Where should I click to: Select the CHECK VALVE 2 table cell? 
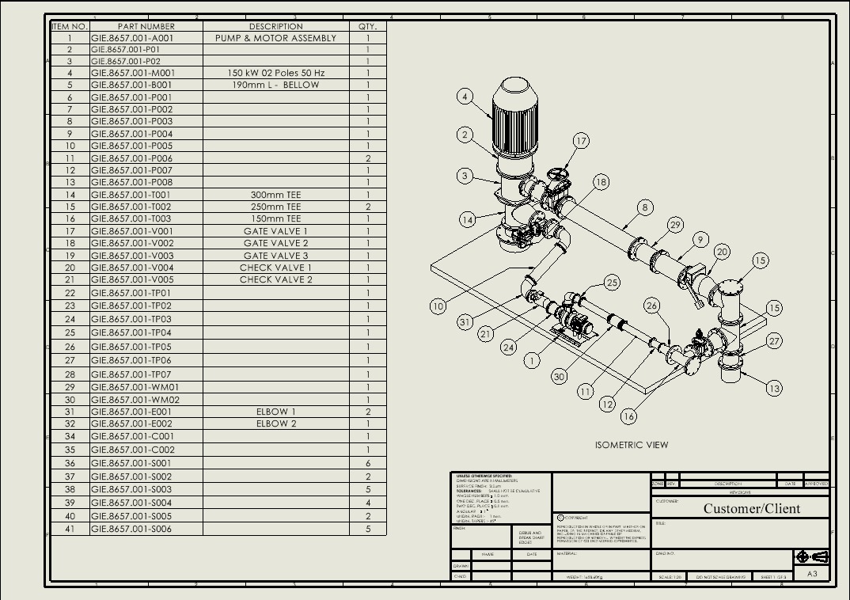(x=275, y=279)
